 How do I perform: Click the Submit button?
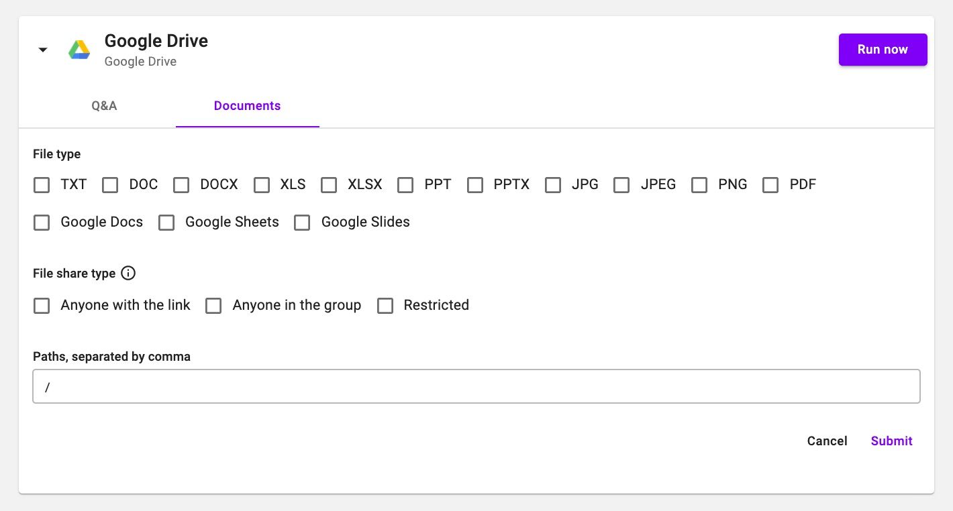tap(891, 441)
